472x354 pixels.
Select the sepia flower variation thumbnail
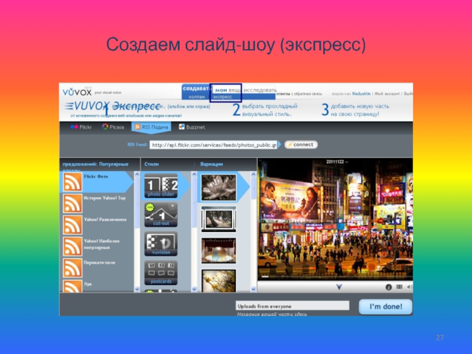click(219, 186)
